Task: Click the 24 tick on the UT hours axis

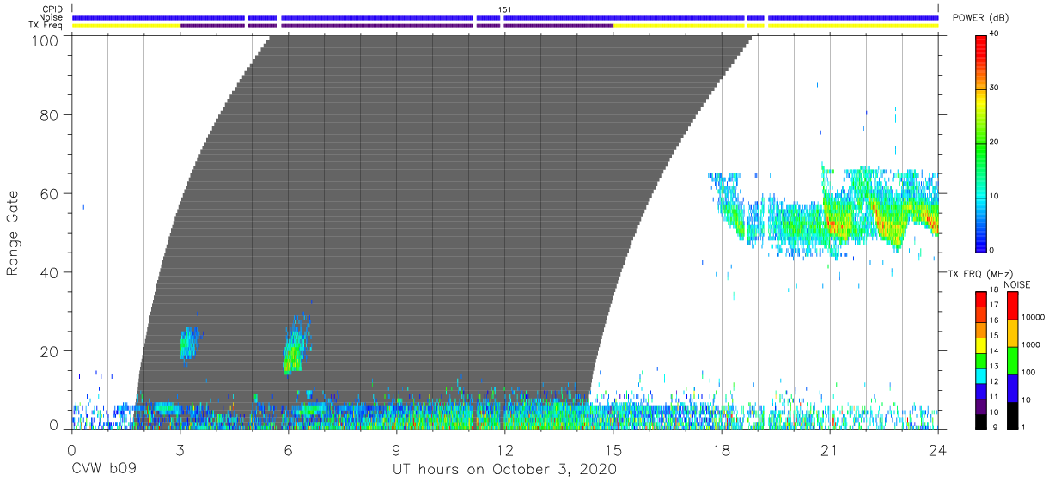Action: [x=938, y=450]
